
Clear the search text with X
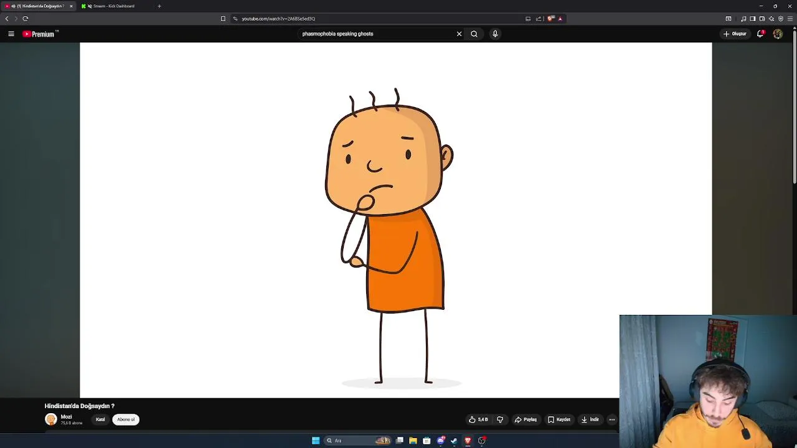(459, 34)
